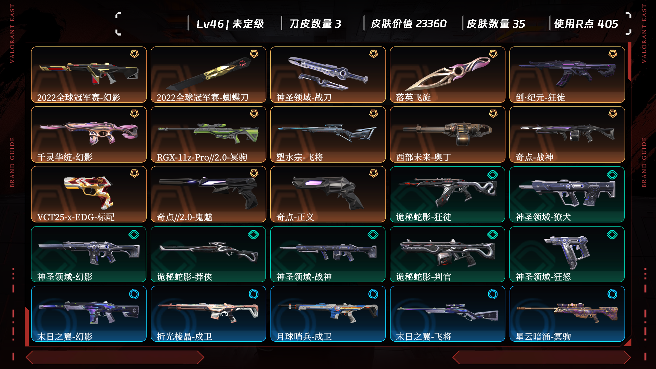Click the 使用R点 405 header stat
Viewport: 656px width, 369px height.
pyautogui.click(x=586, y=24)
